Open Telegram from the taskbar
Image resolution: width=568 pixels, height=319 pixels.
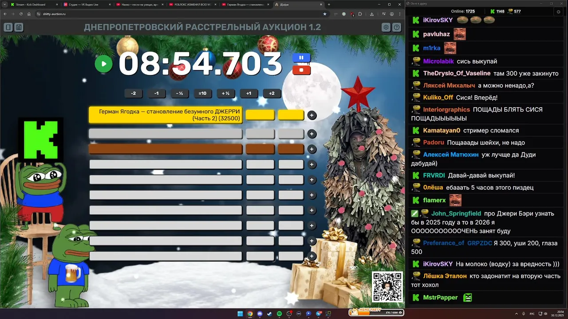coord(318,314)
